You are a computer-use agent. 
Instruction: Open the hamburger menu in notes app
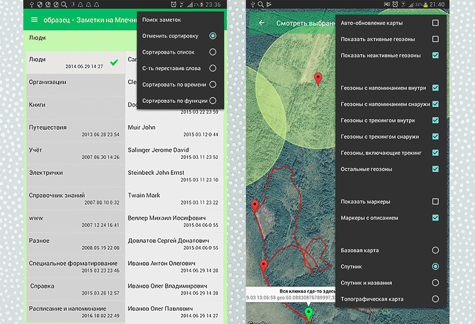click(34, 20)
